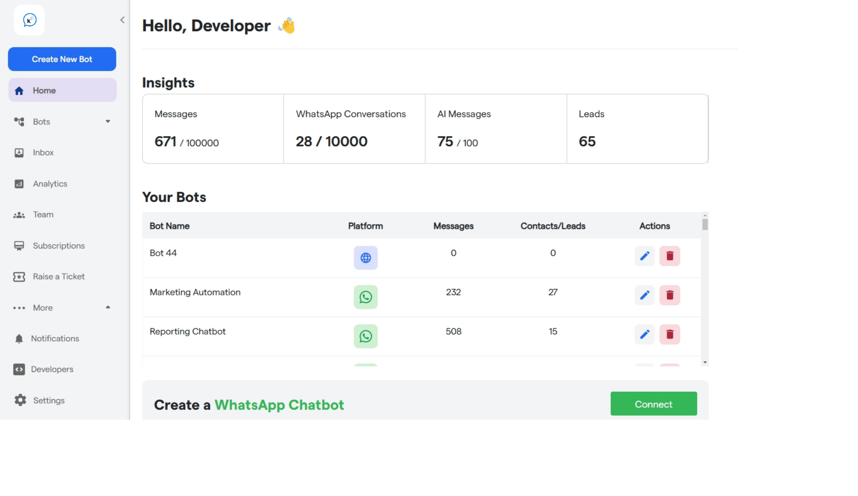Click the green Connect button

coord(653,404)
